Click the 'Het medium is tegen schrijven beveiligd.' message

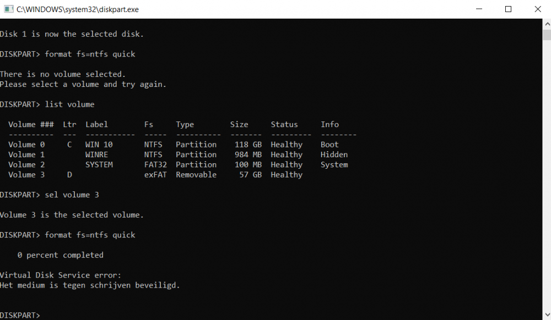point(90,285)
